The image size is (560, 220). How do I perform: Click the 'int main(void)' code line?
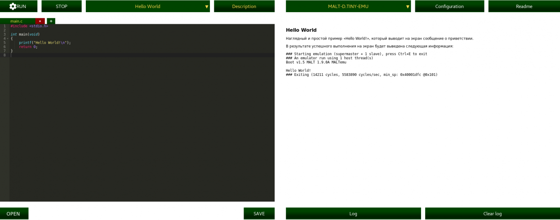tap(25, 34)
